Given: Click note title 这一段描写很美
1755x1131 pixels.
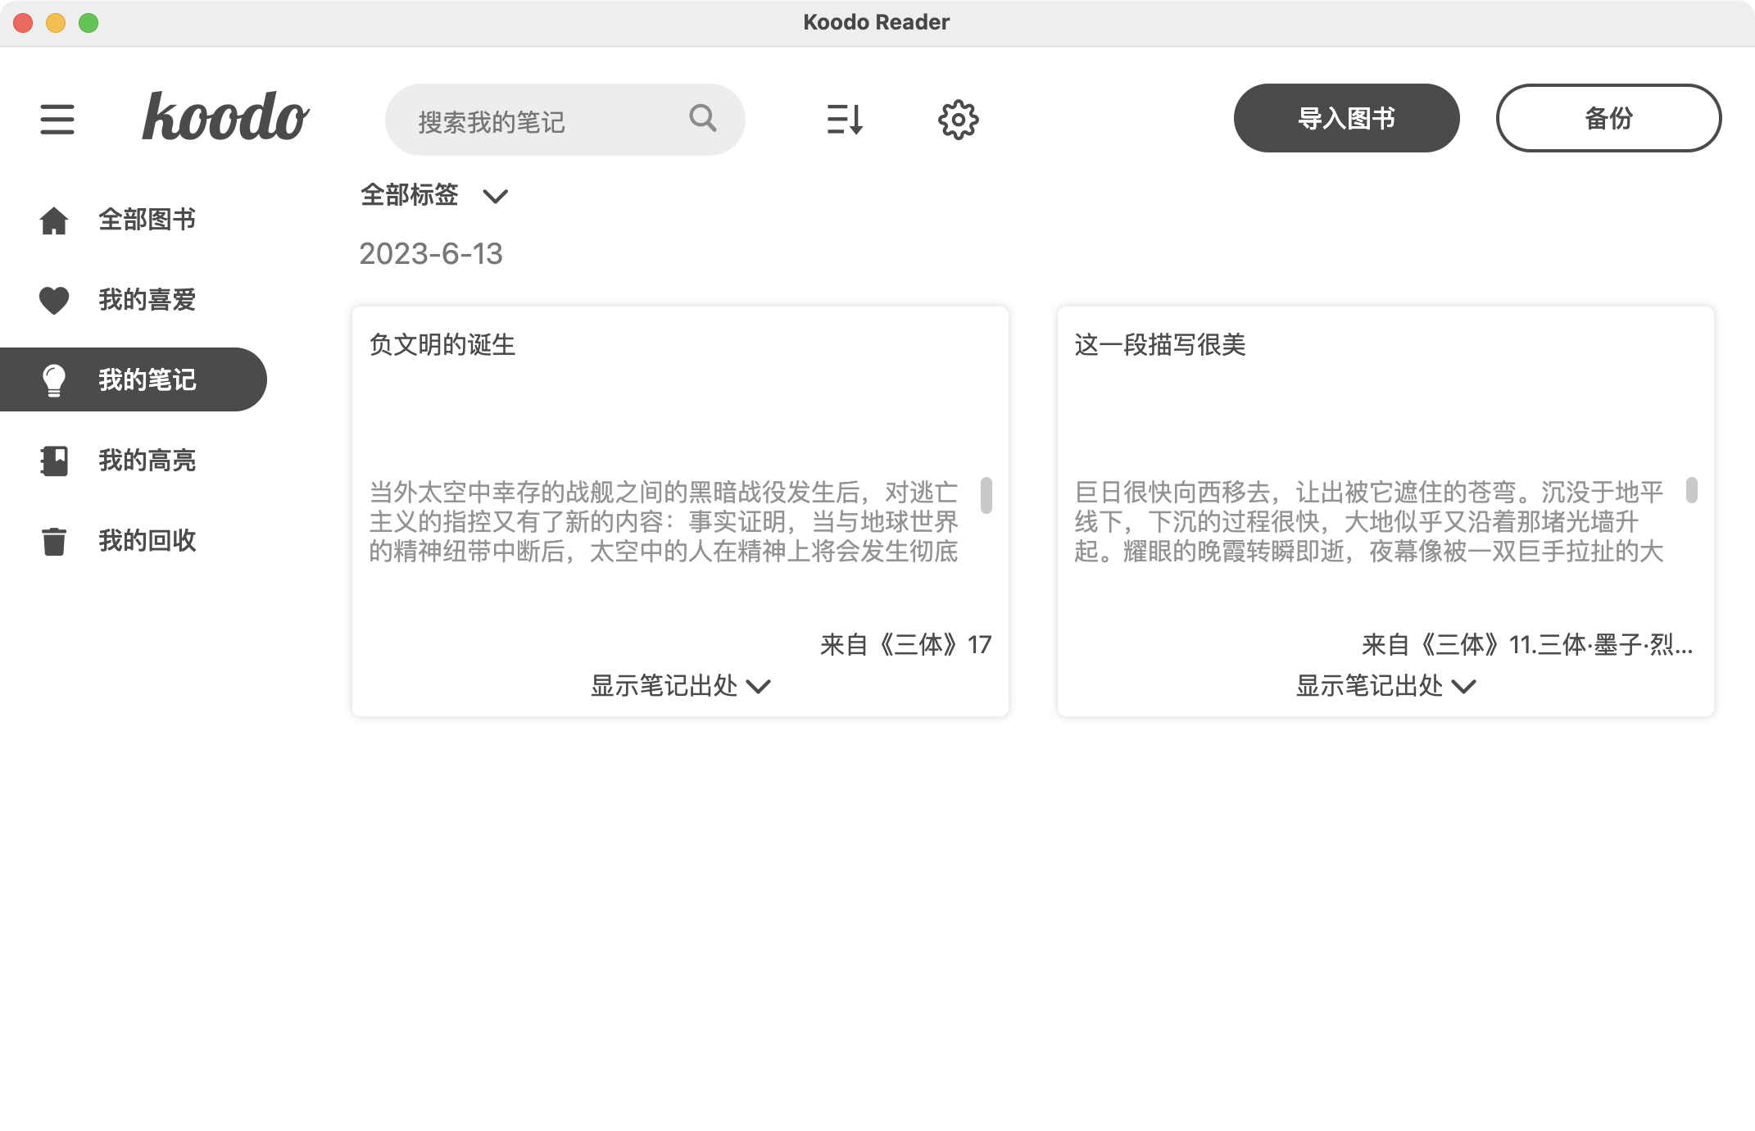Looking at the screenshot, I should pos(1160,344).
